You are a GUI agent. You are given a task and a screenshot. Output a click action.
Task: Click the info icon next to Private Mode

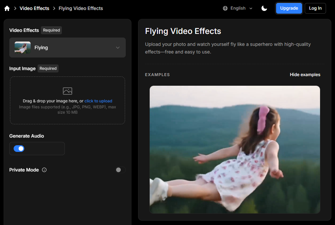[44, 170]
